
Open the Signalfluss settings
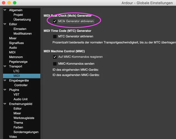click(16, 43)
